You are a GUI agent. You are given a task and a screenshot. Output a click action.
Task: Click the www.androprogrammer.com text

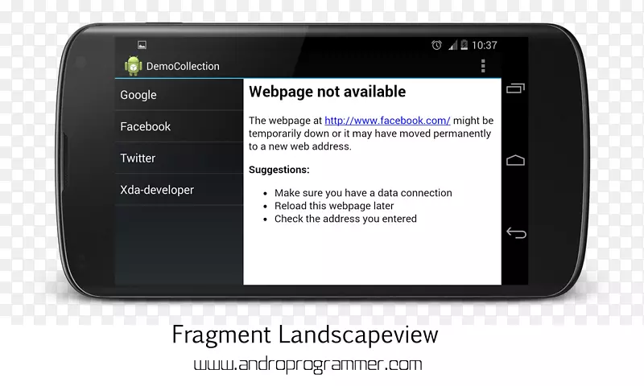tap(308, 364)
